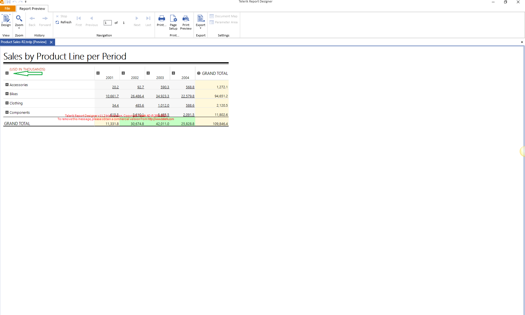The image size is (525, 315).
Task: Open Accessories 2004 value 568.8 link
Action: pos(190,87)
